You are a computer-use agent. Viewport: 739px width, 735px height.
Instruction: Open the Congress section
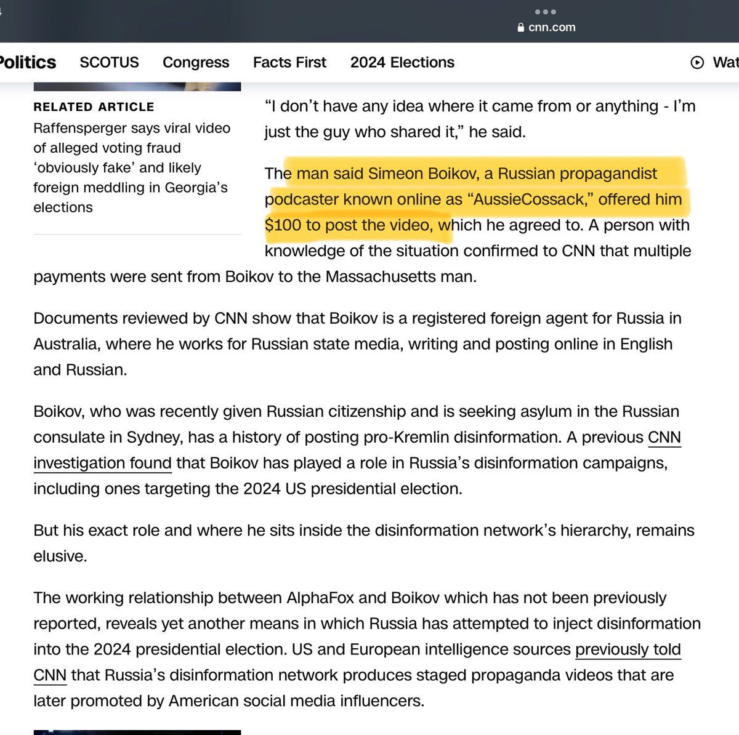[196, 62]
